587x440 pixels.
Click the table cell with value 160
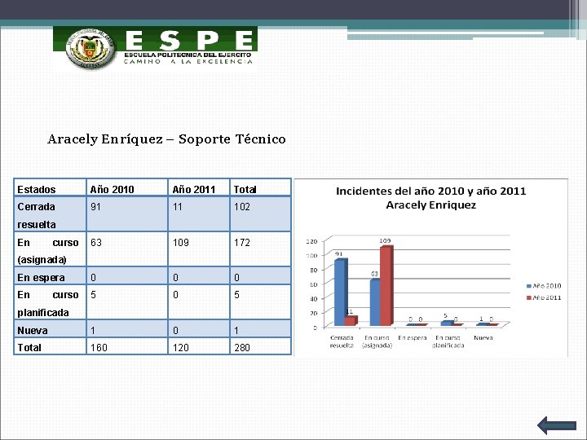[x=127, y=346]
